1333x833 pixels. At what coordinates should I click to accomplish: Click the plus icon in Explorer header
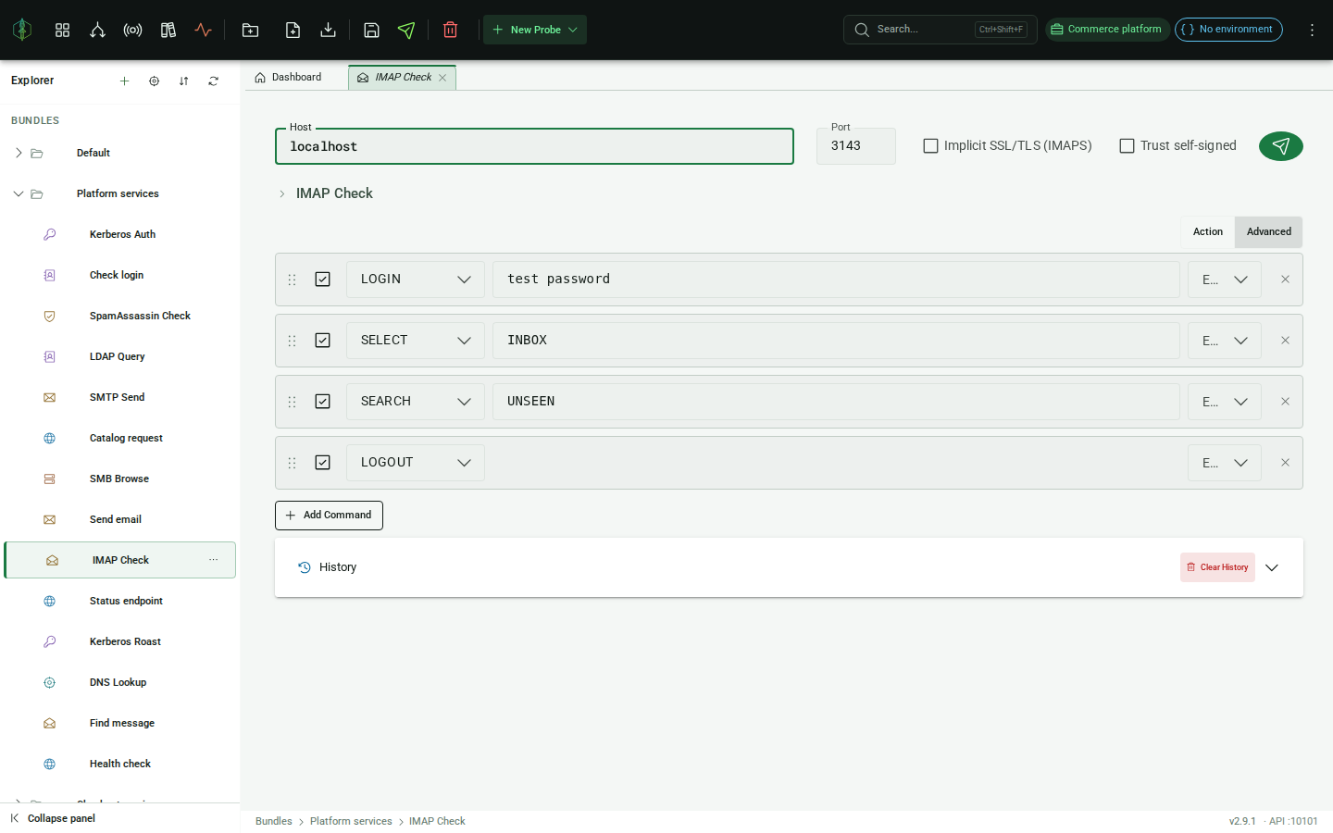[124, 81]
